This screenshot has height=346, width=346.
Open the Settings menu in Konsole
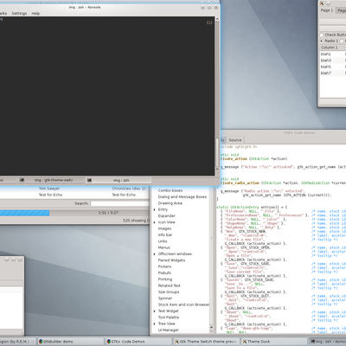coord(19,13)
